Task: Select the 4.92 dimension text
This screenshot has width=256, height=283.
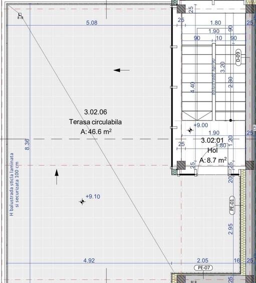Action: tap(89, 260)
